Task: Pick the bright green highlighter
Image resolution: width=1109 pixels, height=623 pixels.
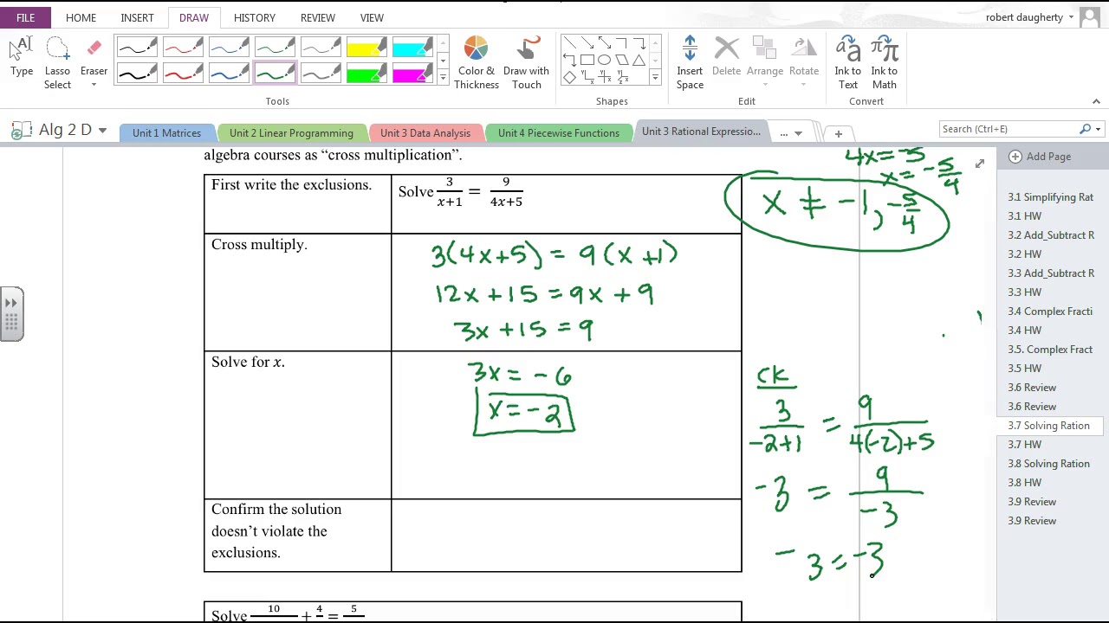Action: pyautogui.click(x=366, y=74)
